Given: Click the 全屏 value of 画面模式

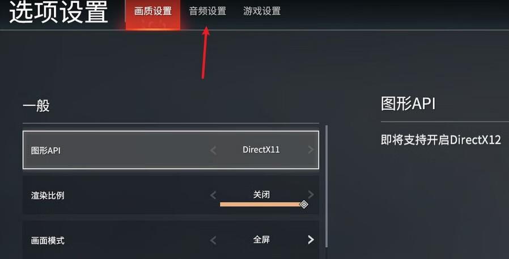Looking at the screenshot, I should 261,240.
